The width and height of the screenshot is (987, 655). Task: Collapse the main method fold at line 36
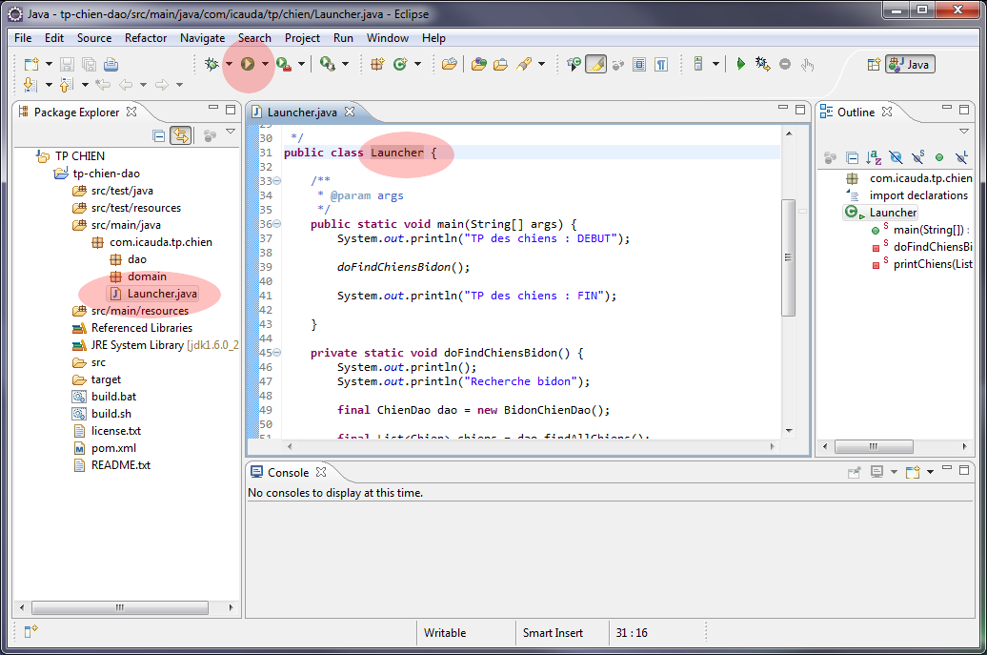click(277, 224)
